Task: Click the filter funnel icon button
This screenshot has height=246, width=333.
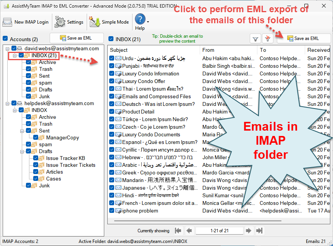Action: click(x=255, y=39)
